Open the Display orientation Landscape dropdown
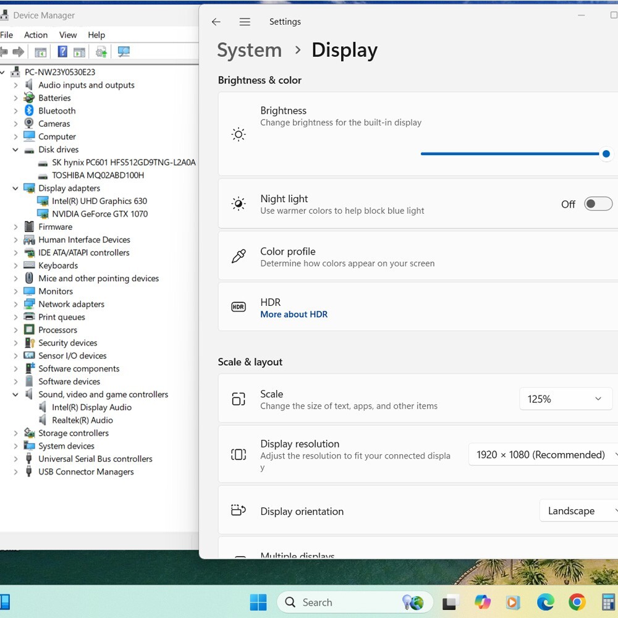Screen dimensions: 618x618 (x=578, y=511)
